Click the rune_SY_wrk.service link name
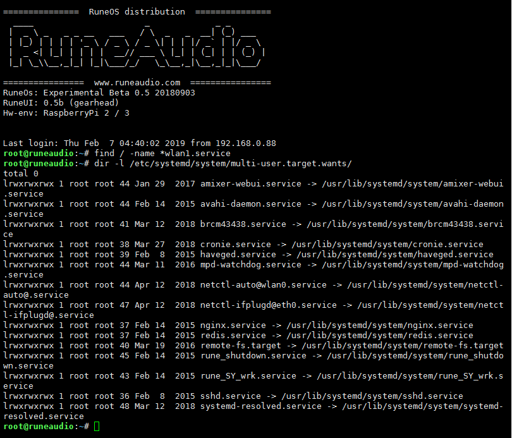Screen dimensions: 512x438 pos(248,376)
